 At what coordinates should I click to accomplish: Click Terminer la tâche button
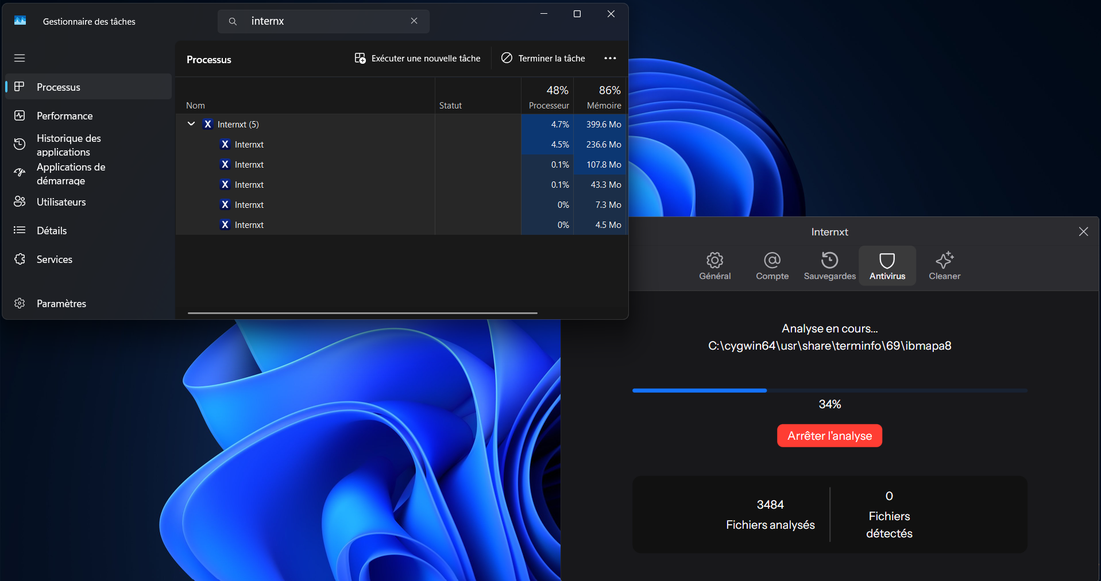coord(543,58)
